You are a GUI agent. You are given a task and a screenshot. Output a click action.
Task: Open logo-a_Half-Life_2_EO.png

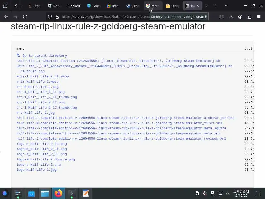[x=41, y=144]
